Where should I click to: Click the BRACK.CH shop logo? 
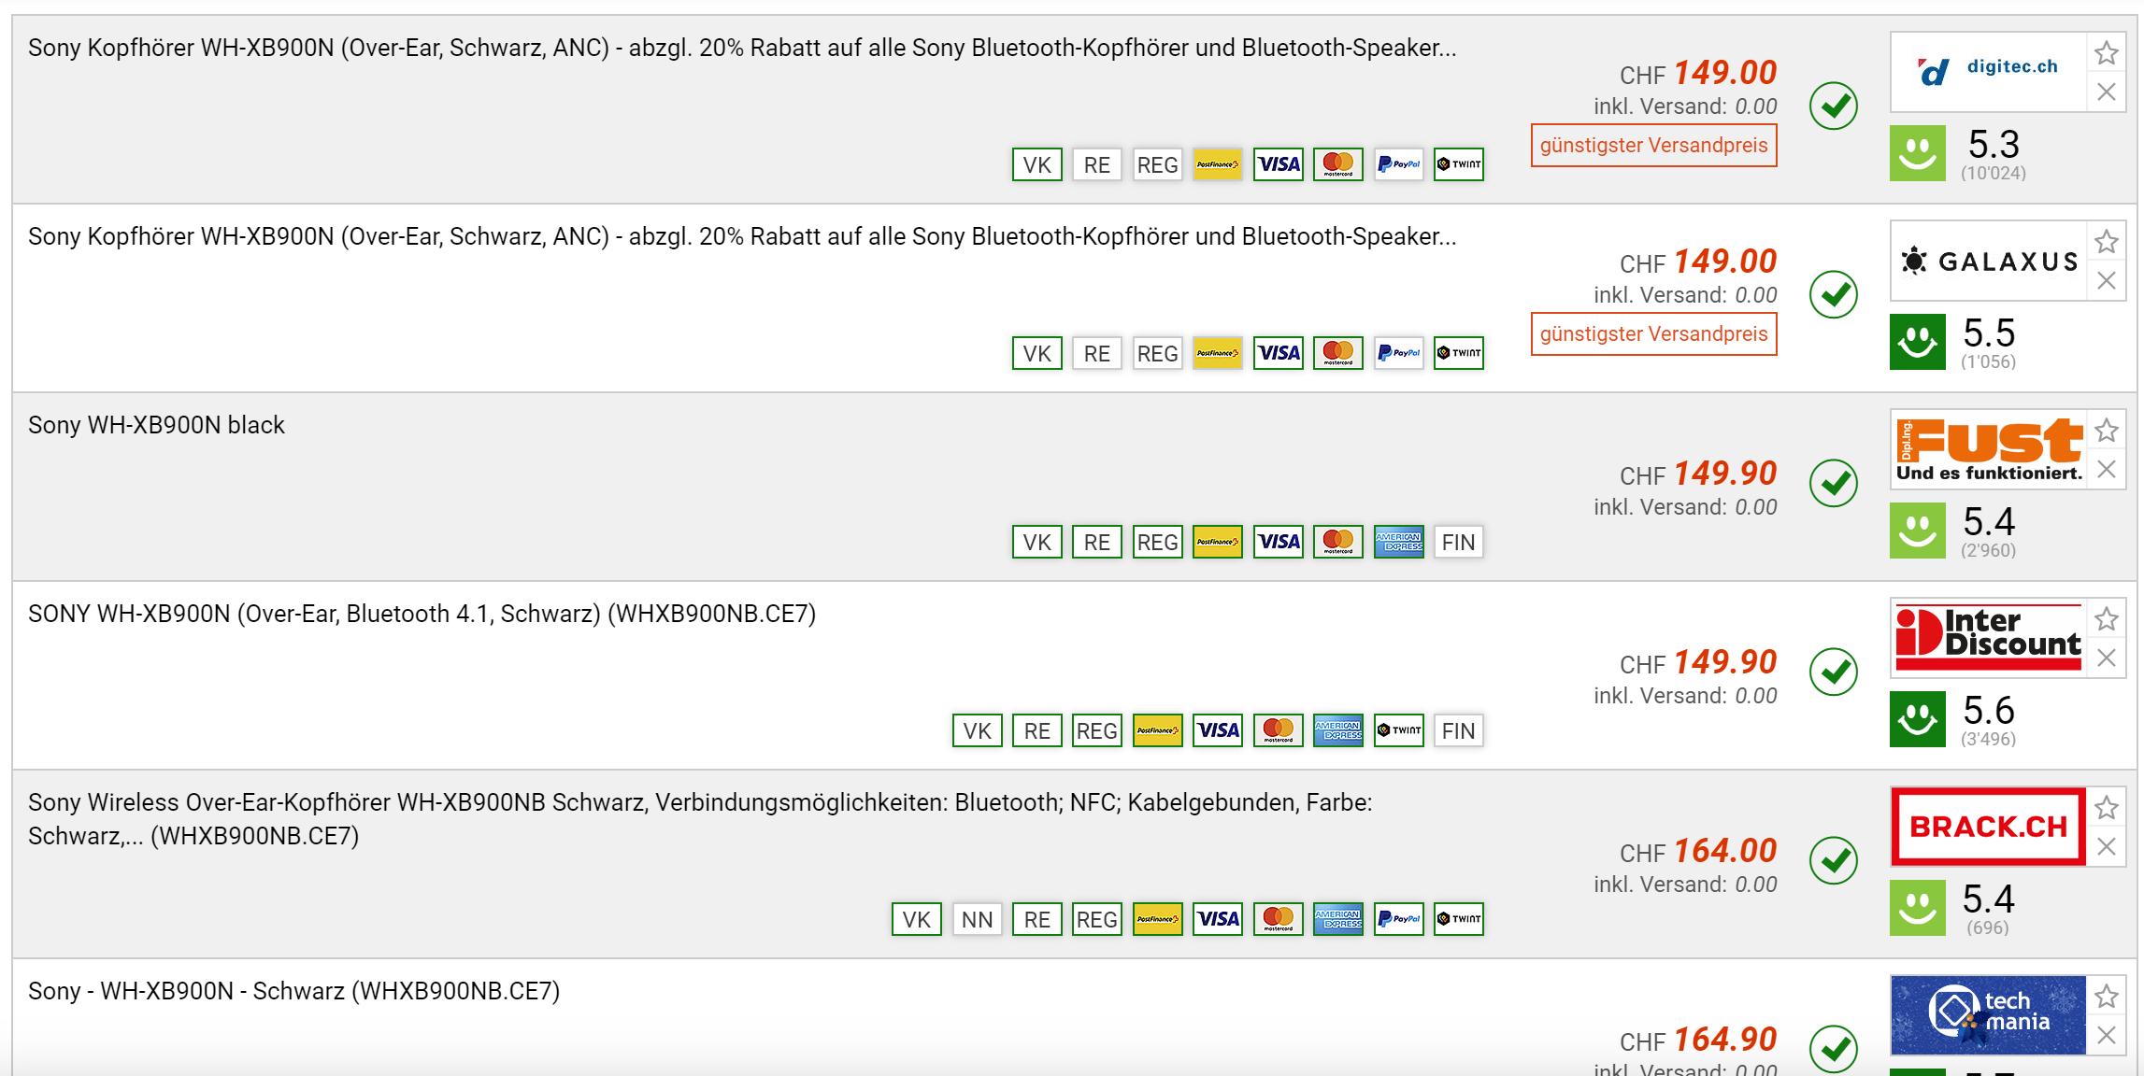pos(1988,827)
